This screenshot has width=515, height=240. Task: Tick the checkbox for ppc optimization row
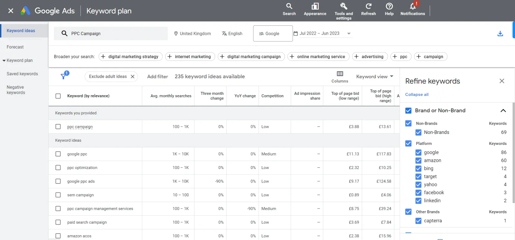pyautogui.click(x=58, y=167)
